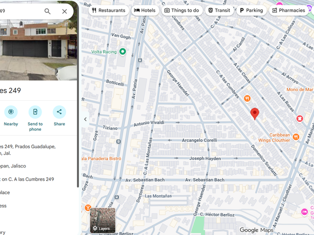Image resolution: width=314 pixels, height=235 pixels.
Task: Click the Panadería Bistró place label
Action: click(102, 159)
